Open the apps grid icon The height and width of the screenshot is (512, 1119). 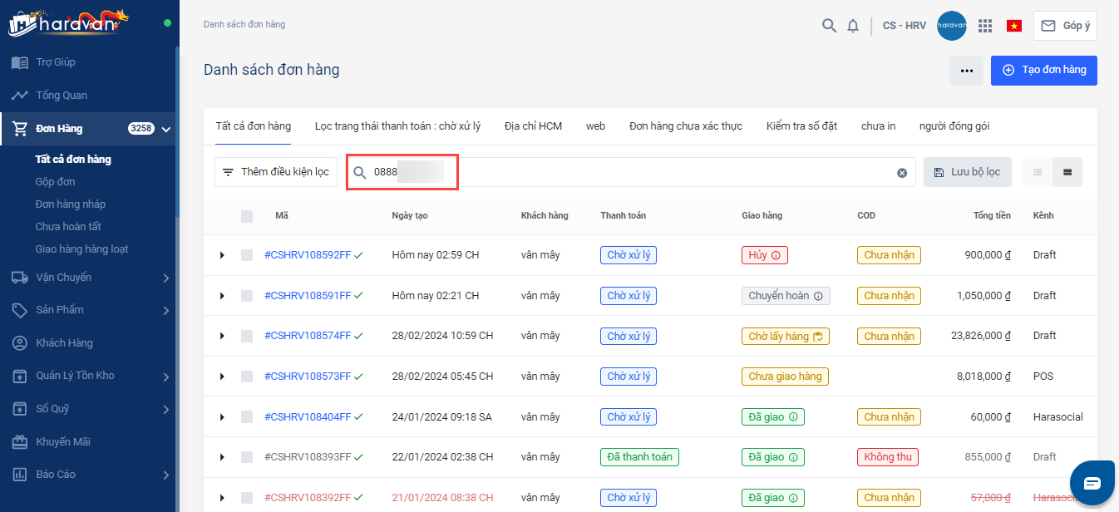pos(985,26)
